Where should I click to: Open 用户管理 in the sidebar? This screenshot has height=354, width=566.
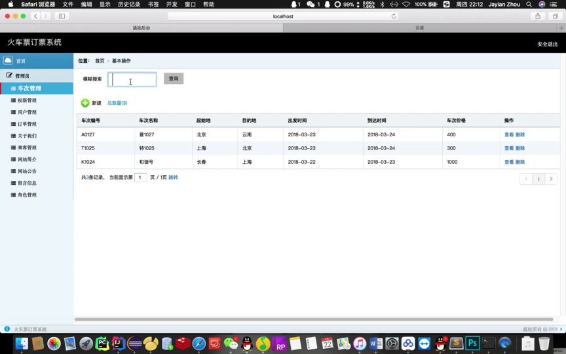27,112
